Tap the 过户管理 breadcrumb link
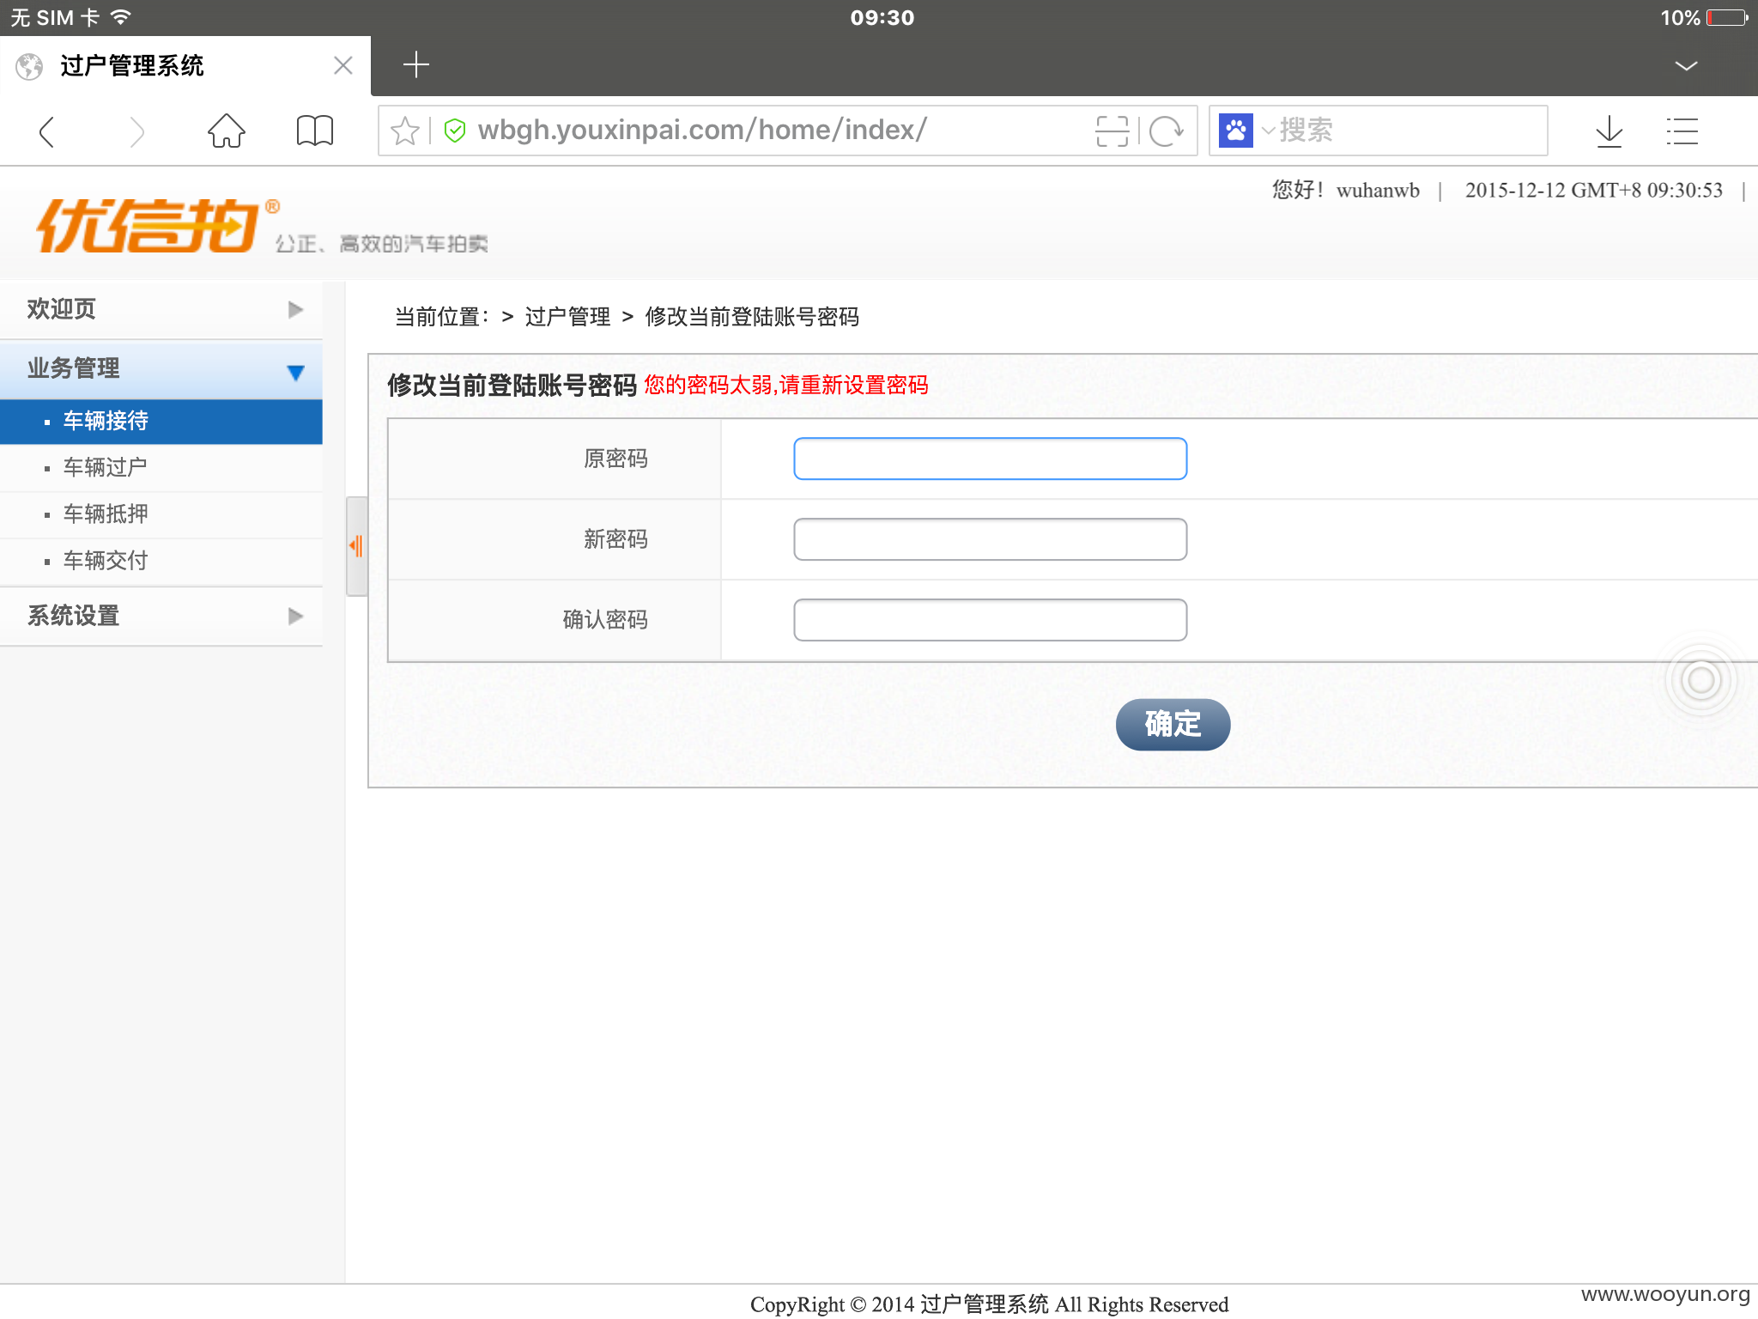The height and width of the screenshot is (1319, 1758). tap(567, 317)
